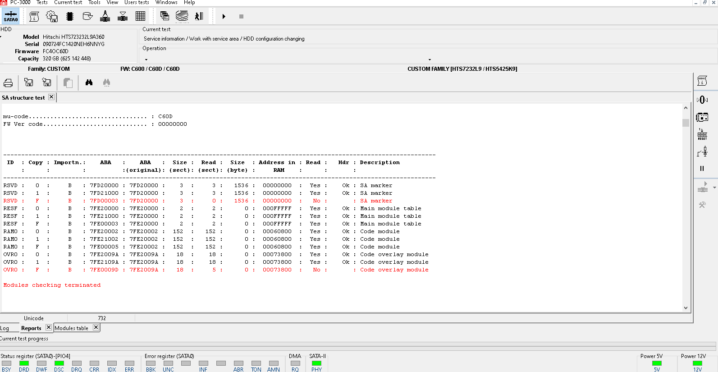Click the copy pages icon
This screenshot has width=718, height=372.
(68, 83)
